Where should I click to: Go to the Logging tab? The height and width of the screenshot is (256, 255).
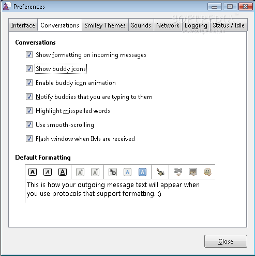coord(196,25)
